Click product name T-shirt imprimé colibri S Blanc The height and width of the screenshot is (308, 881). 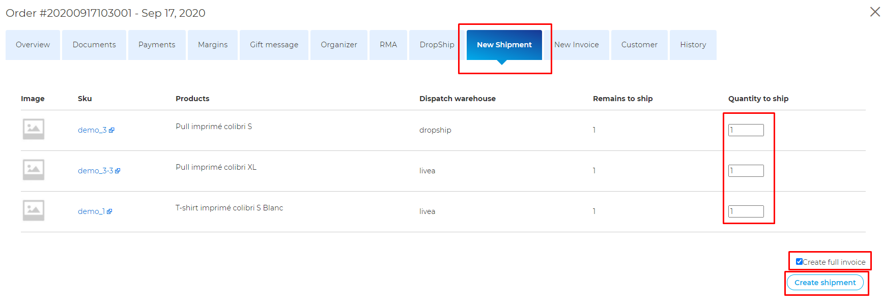click(229, 208)
